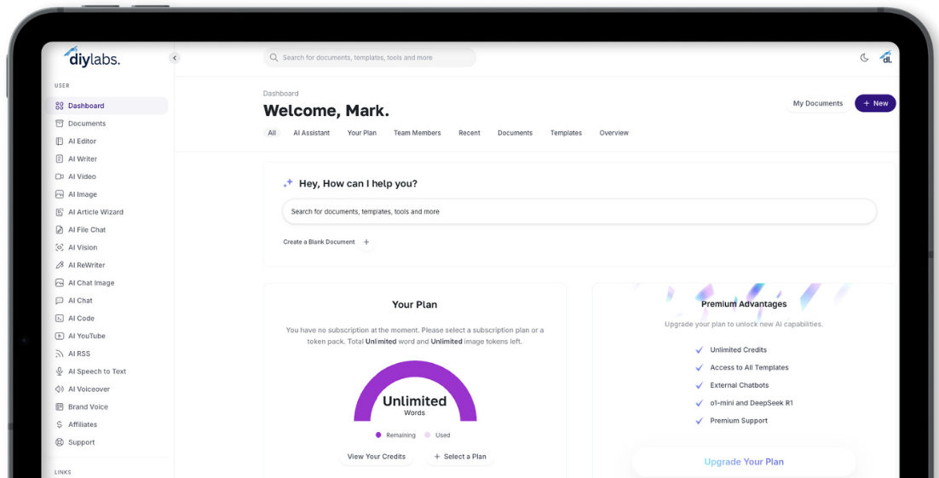Open the AI Writer icon
The image size is (939, 478).
click(60, 158)
